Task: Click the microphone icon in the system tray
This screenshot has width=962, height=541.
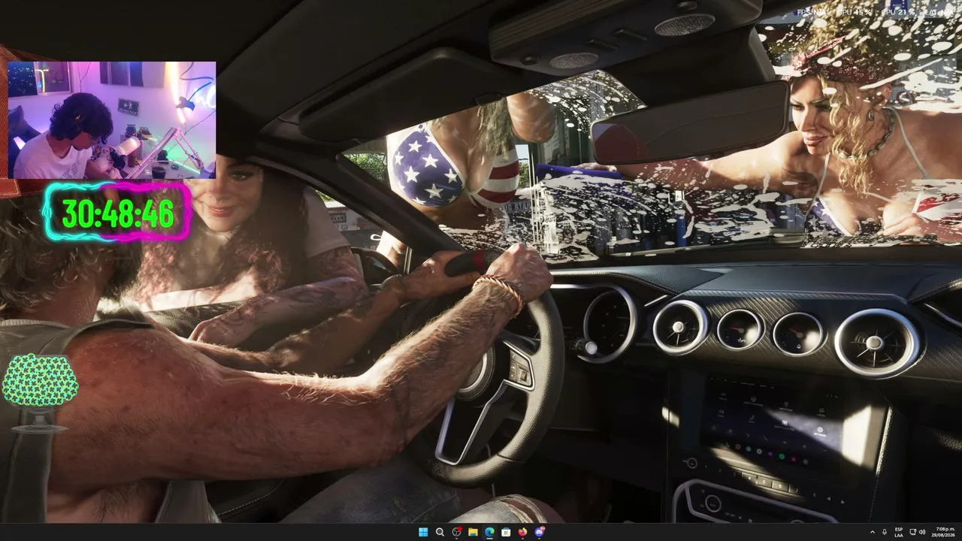Action: tap(885, 532)
